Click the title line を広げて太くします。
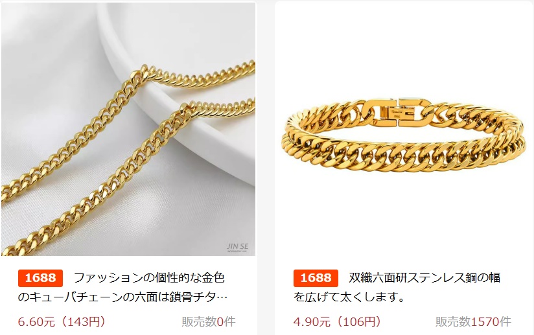 coord(349,297)
